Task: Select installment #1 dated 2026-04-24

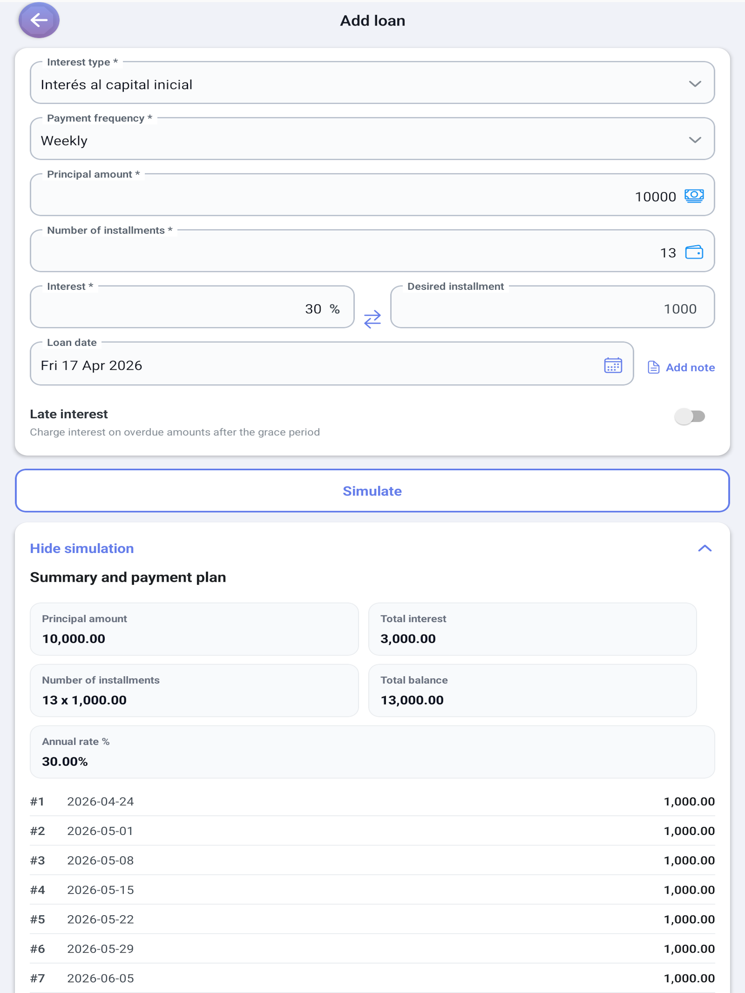Action: point(372,801)
